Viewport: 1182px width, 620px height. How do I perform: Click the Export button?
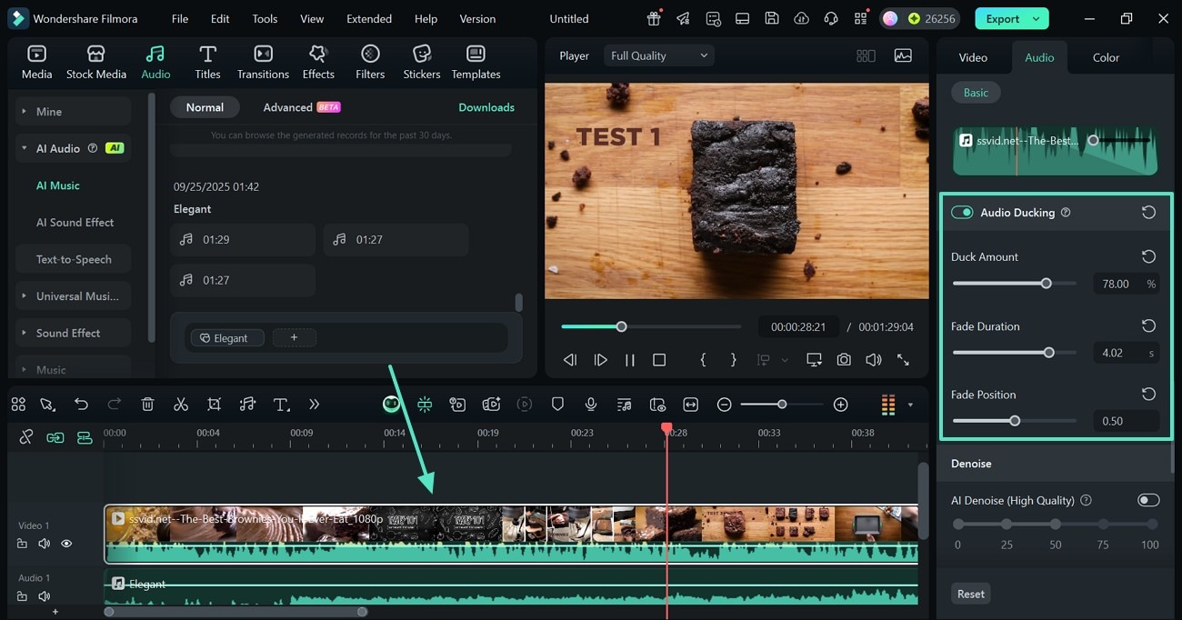coord(1003,18)
